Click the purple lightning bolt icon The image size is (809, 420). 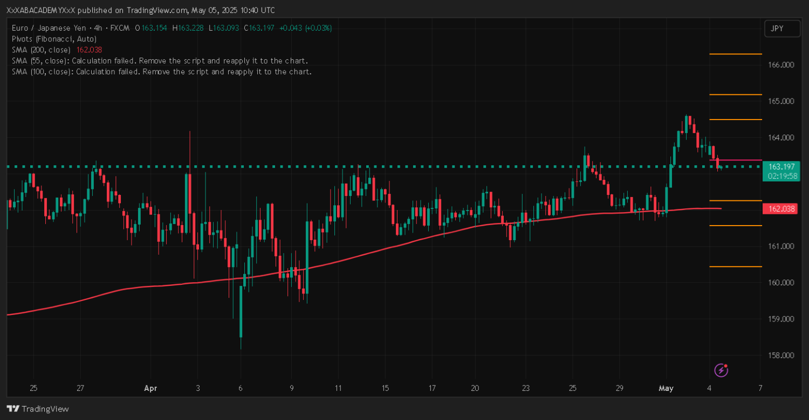coord(722,370)
